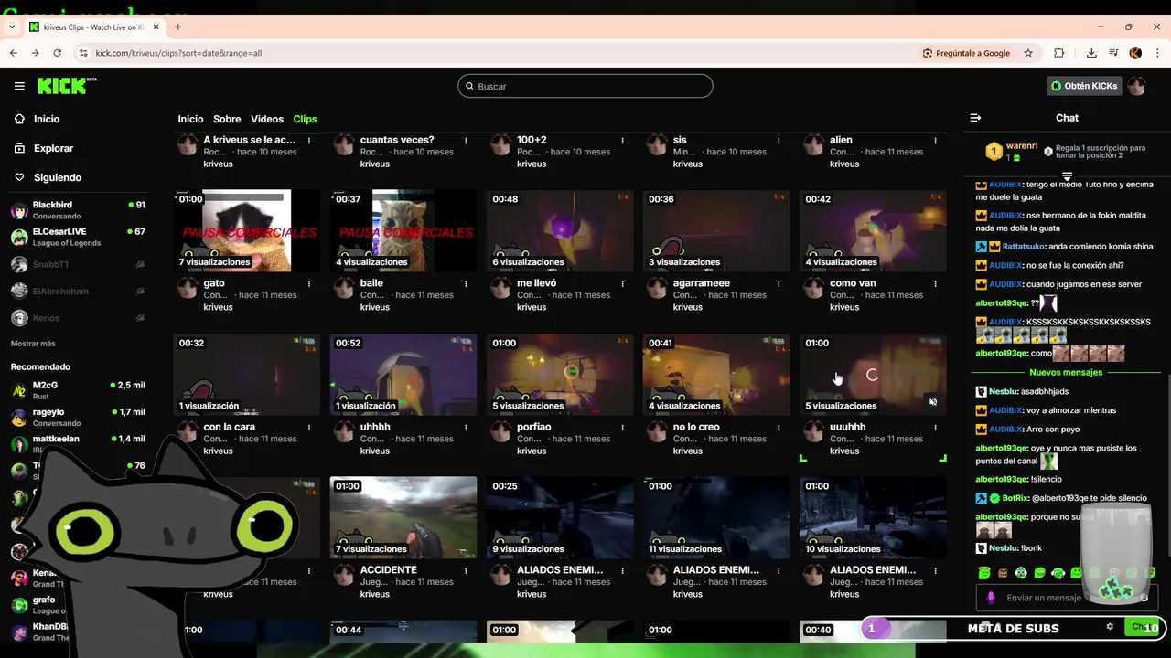The width and height of the screenshot is (1171, 658).
Task: Open SnabbT1 offline channel in sidebar
Action: pyautogui.click(x=78, y=264)
